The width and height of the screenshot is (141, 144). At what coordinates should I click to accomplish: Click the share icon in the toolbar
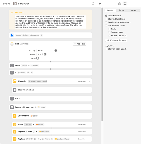point(93,3)
